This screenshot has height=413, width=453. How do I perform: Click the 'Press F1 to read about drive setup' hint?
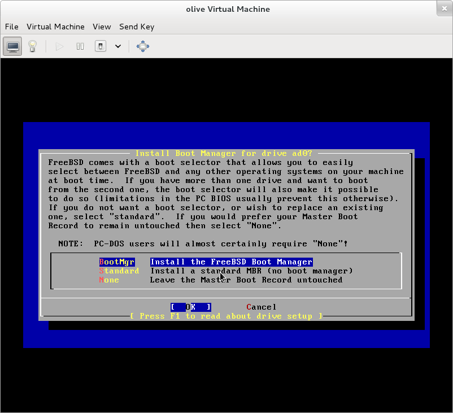coord(226,316)
